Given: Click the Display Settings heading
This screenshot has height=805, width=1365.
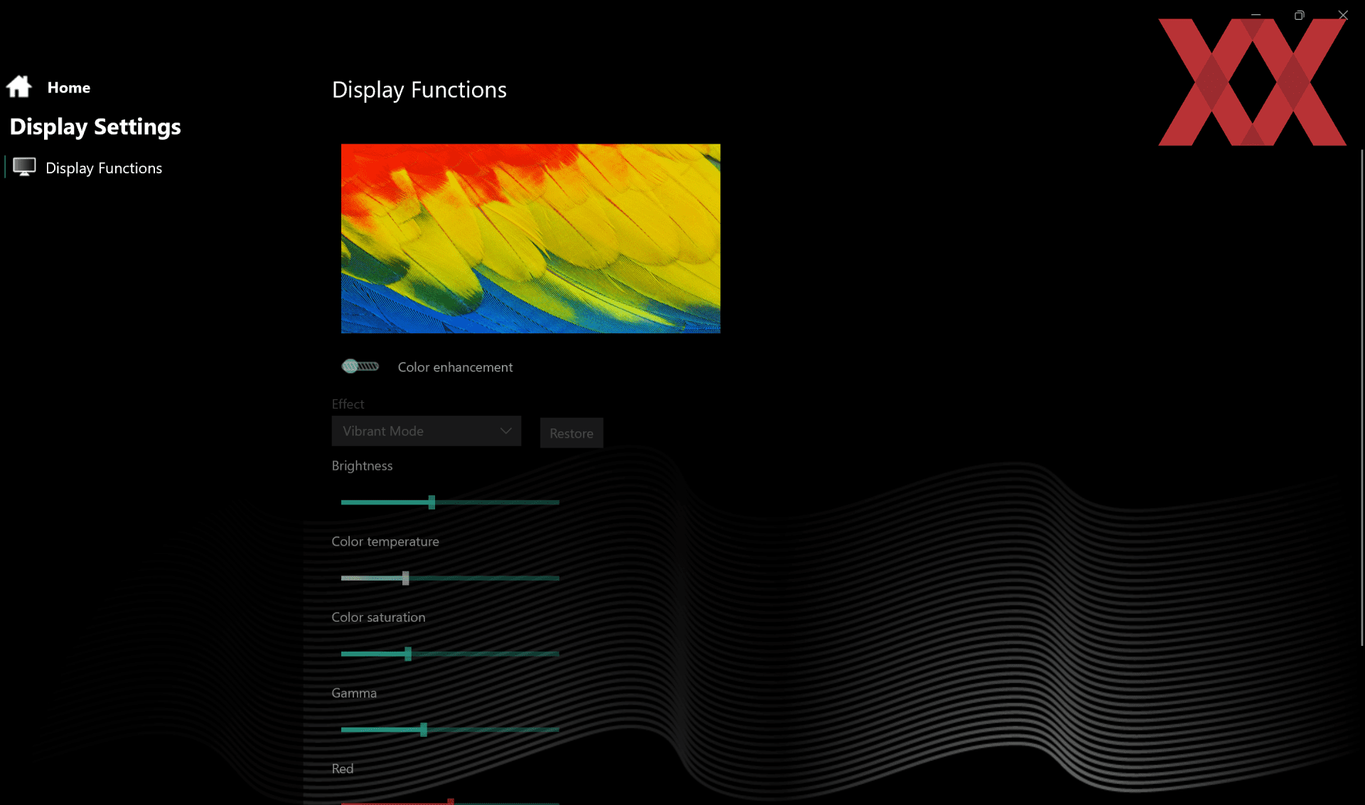Looking at the screenshot, I should 95,126.
